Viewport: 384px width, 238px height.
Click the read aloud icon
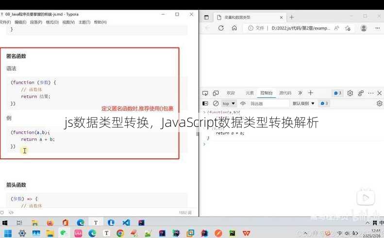tap(337, 28)
